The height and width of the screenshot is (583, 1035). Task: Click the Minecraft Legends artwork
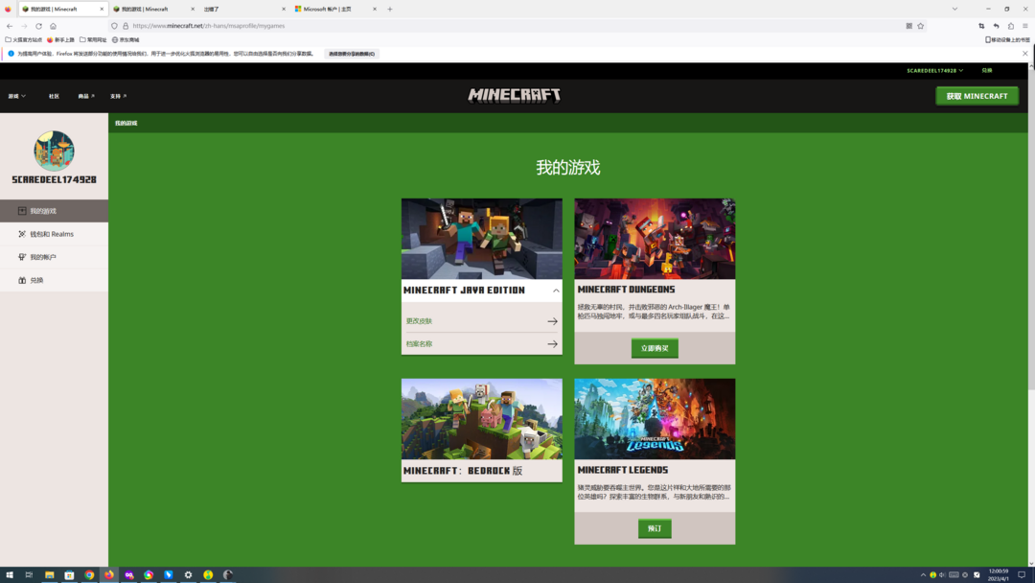655,419
